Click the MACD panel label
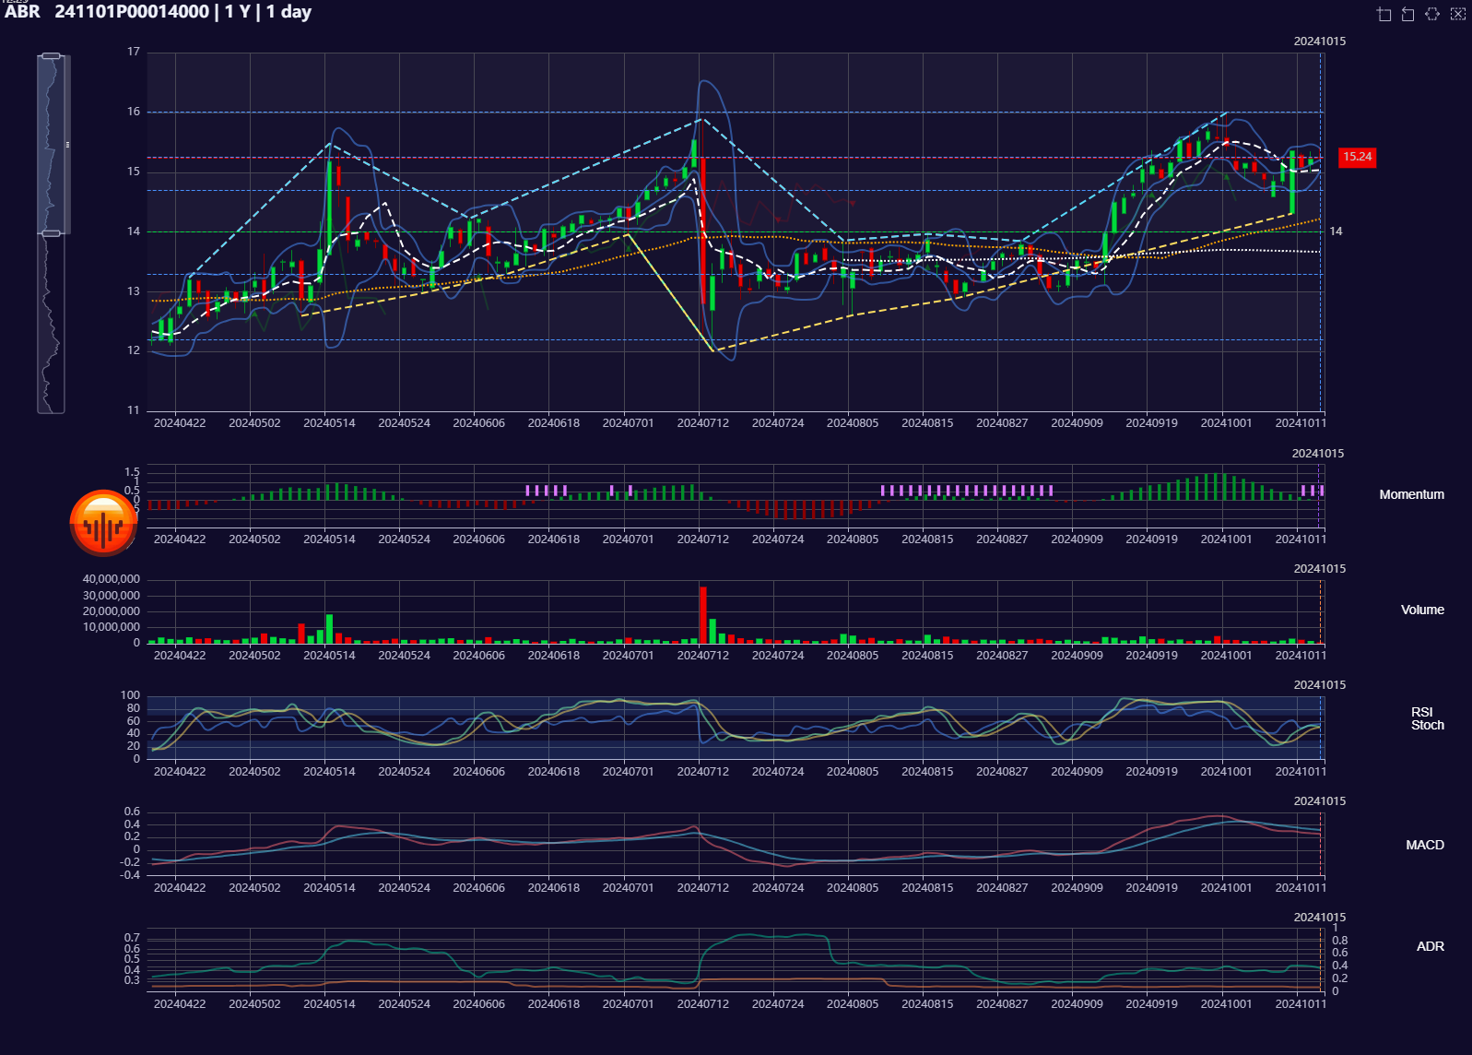 [x=1424, y=845]
